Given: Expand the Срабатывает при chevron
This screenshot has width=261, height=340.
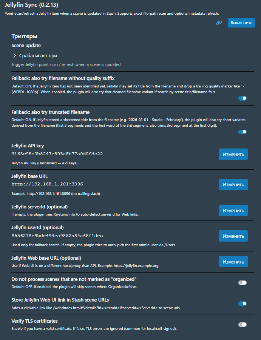Looking at the screenshot, I should coord(14,55).
